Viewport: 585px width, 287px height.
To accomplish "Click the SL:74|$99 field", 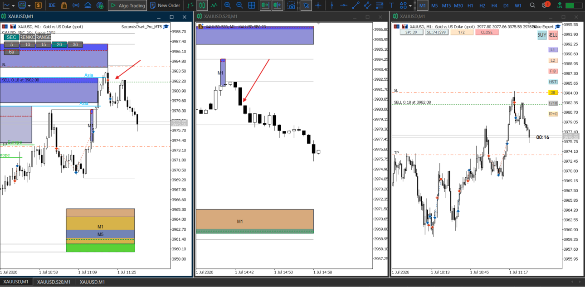I will (x=436, y=32).
